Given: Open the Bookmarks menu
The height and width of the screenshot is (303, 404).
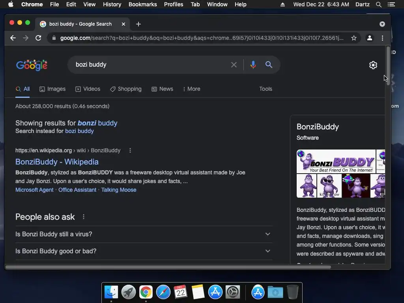Looking at the screenshot, I should pos(143,4).
